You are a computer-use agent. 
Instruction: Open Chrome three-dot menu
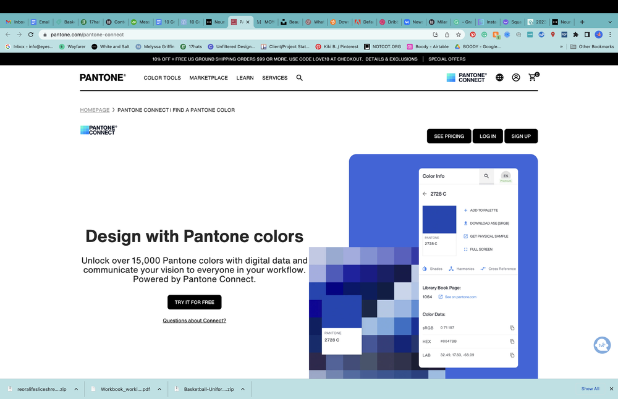[x=610, y=35]
